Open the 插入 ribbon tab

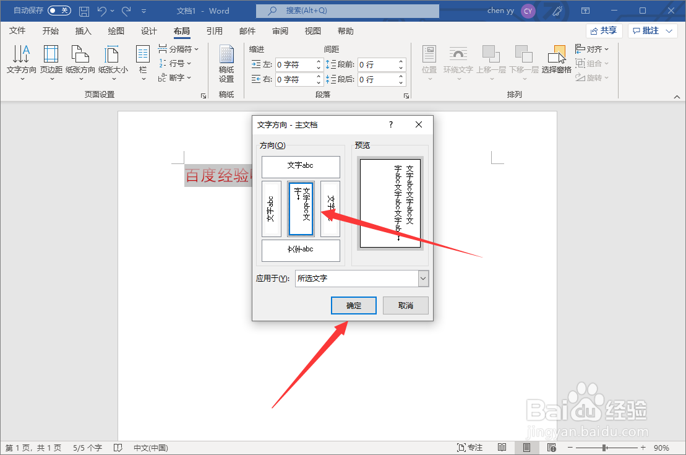point(83,30)
